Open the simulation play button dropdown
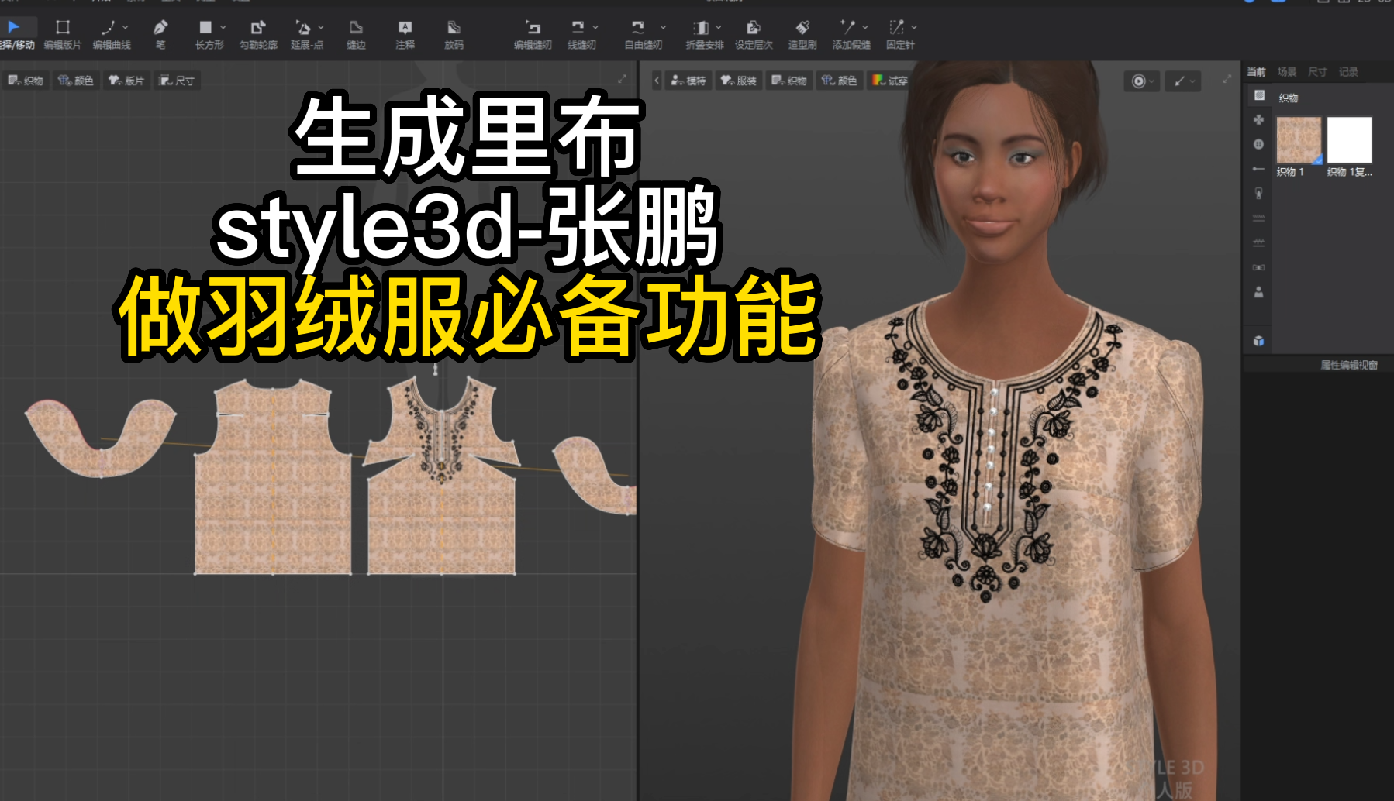This screenshot has width=1394, height=801. pos(1152,81)
